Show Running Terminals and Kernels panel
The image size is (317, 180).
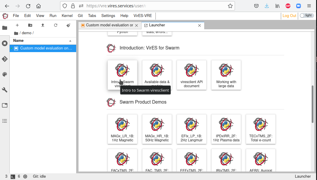pos(5,43)
